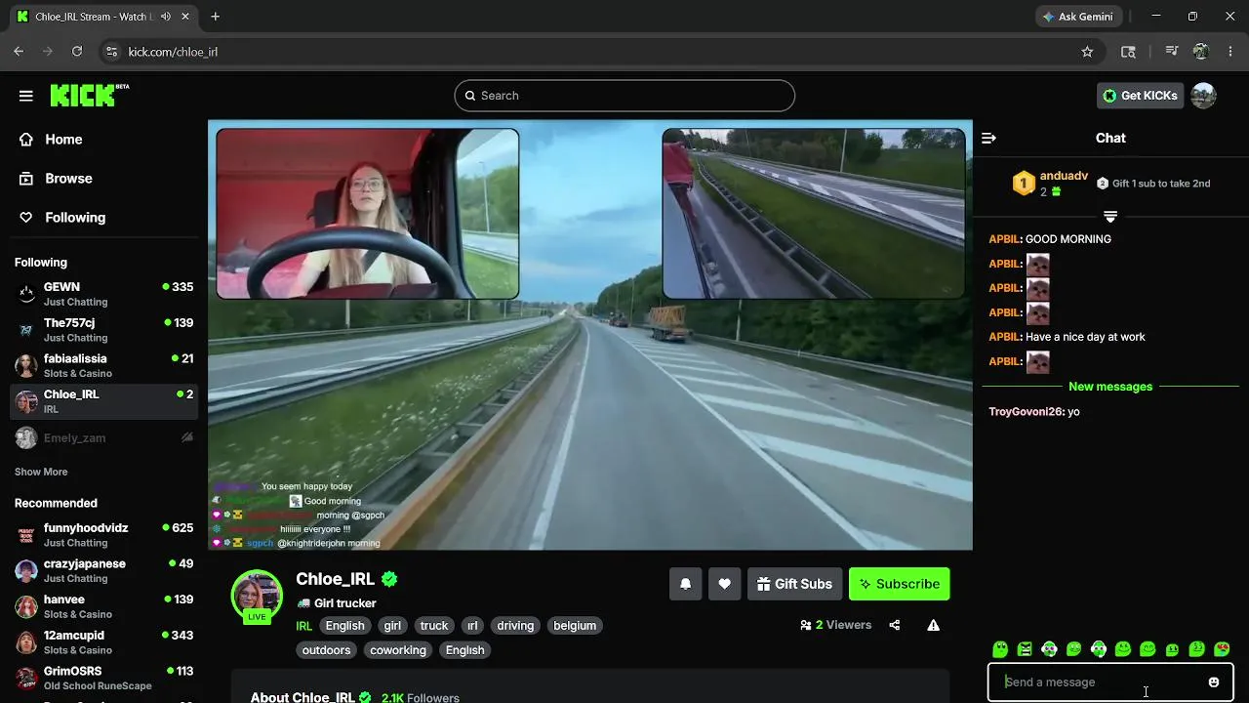Open a new browser tab
This screenshot has width=1249, height=703.
216,17
